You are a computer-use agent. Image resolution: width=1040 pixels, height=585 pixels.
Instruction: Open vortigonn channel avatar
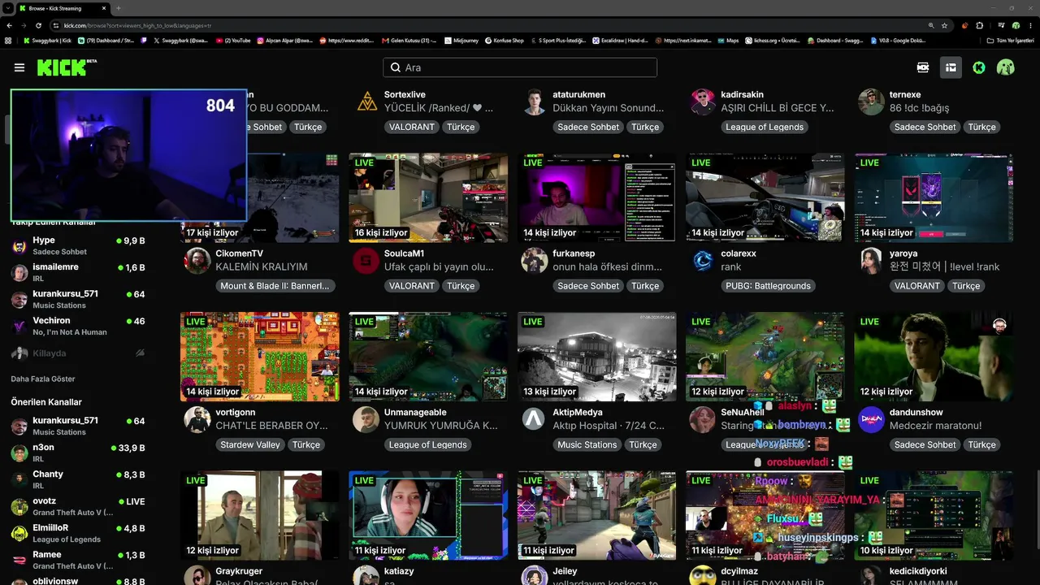pos(197,420)
